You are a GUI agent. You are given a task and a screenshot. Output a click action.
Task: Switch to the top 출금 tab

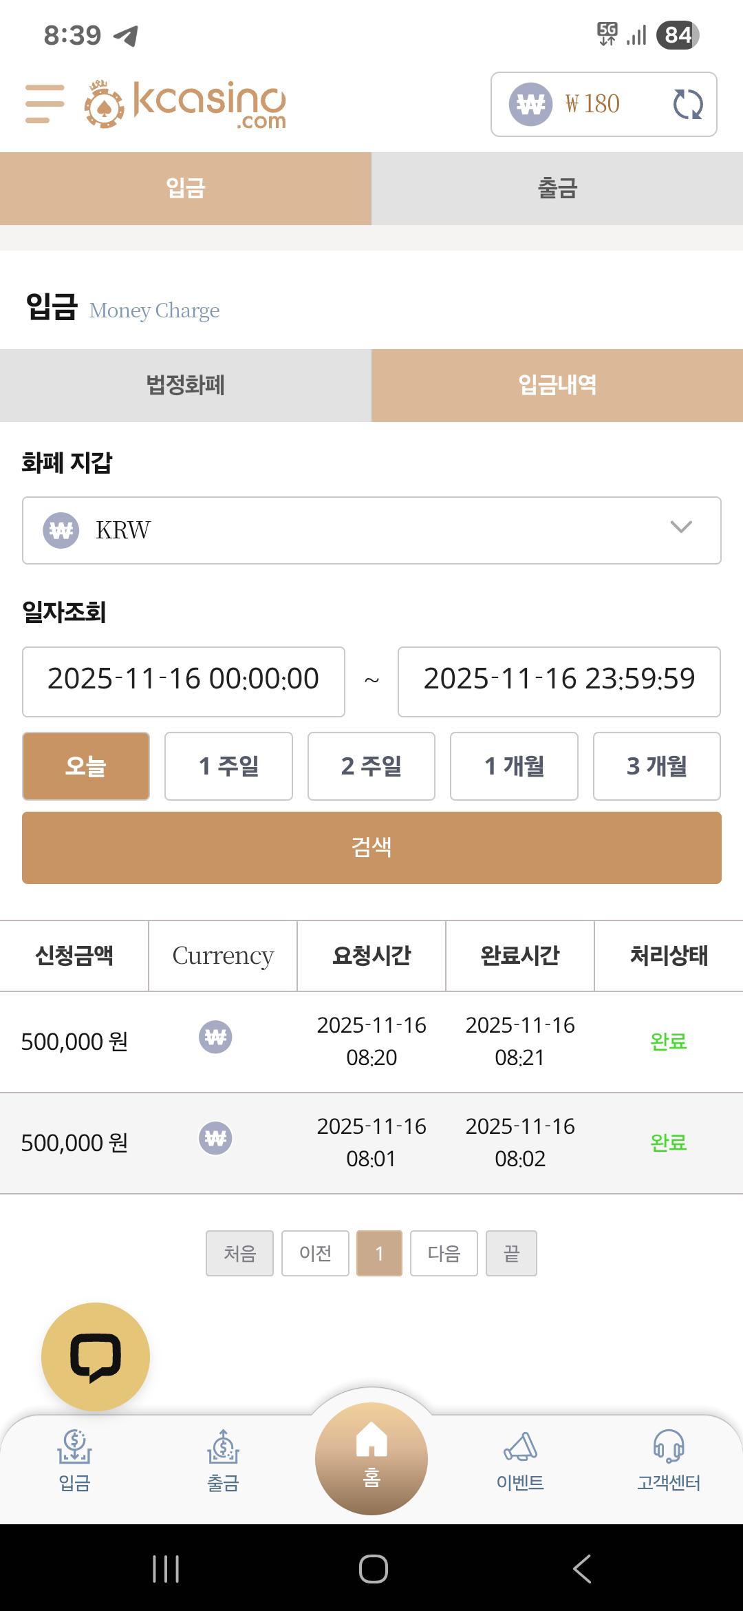pos(557,189)
